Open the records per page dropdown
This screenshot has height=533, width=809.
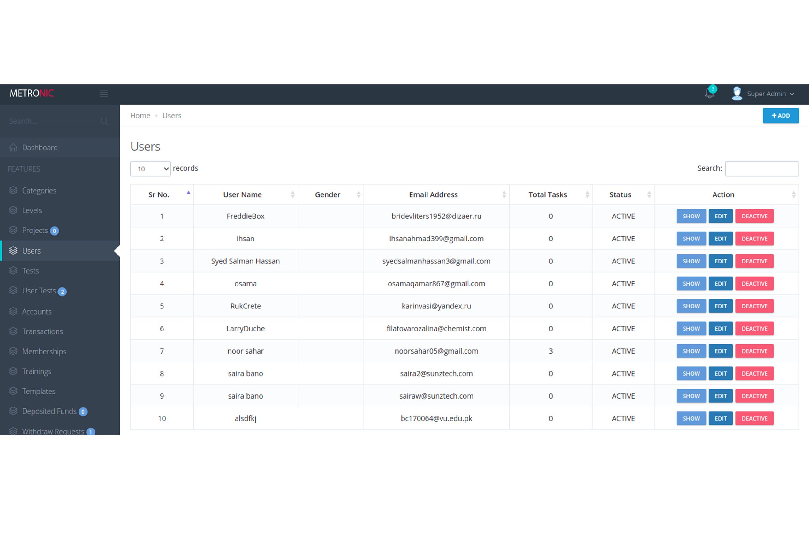pyautogui.click(x=151, y=169)
